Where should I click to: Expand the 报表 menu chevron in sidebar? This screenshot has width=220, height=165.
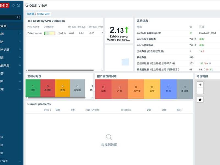[20, 58]
